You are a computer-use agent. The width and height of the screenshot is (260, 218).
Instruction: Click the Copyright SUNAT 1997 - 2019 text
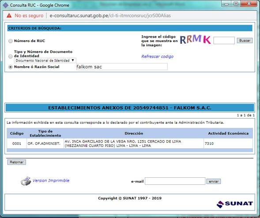click(x=130, y=198)
